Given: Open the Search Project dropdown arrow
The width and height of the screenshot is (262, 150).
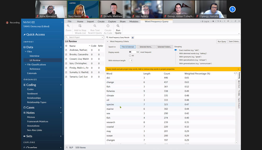Looking at the screenshot, I should point(102,37).
